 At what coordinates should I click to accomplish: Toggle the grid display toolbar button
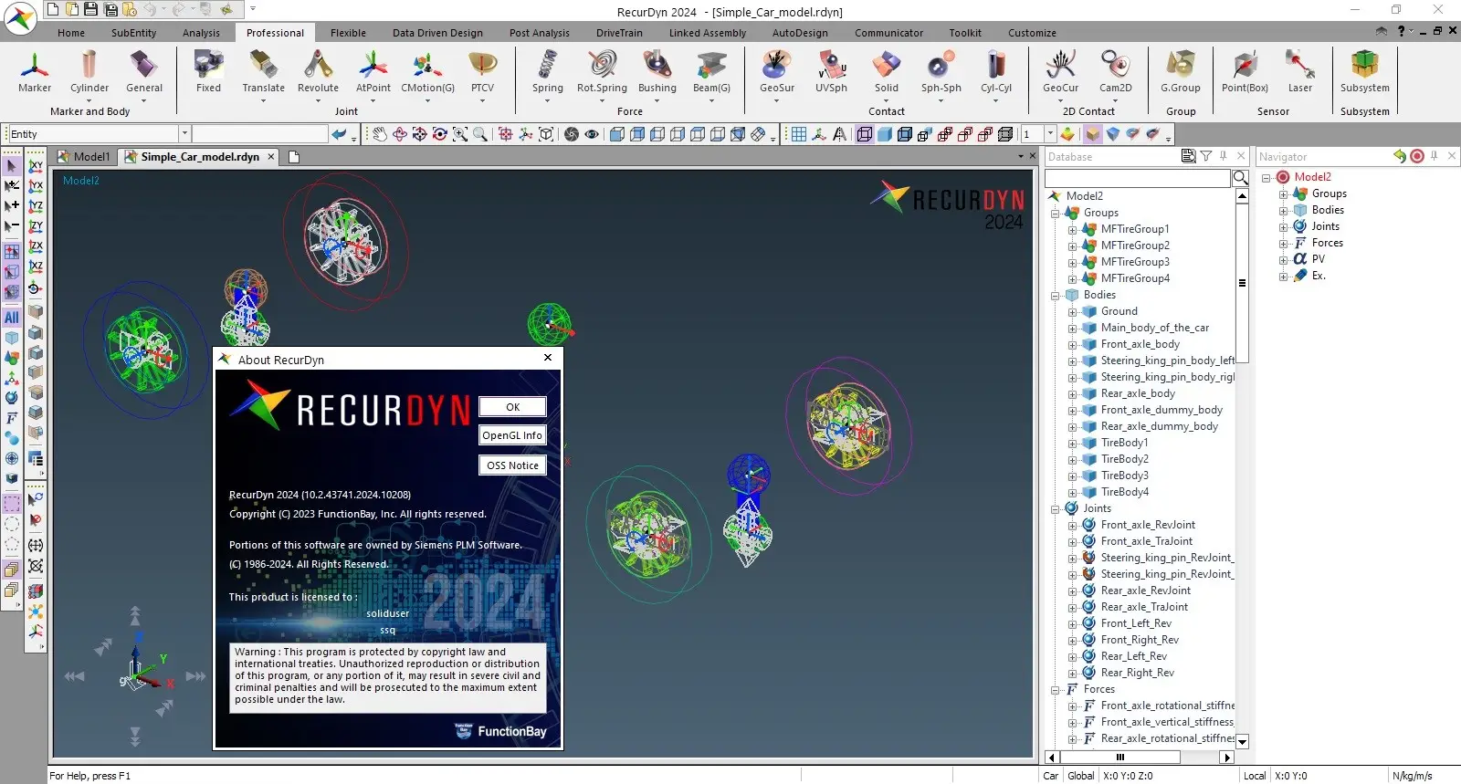pyautogui.click(x=799, y=134)
